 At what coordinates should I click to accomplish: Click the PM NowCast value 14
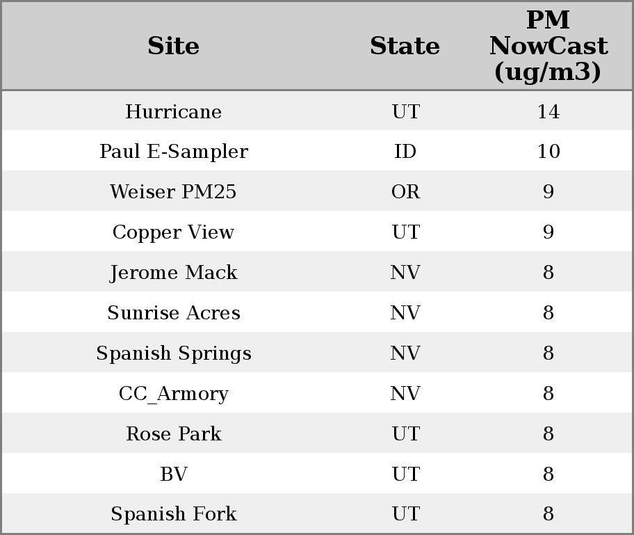pyautogui.click(x=548, y=111)
